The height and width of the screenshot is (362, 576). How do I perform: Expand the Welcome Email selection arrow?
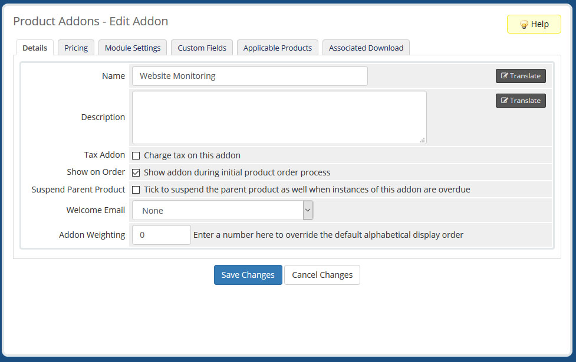coord(308,210)
